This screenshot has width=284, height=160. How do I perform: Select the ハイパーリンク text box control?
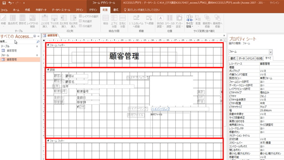180,108
